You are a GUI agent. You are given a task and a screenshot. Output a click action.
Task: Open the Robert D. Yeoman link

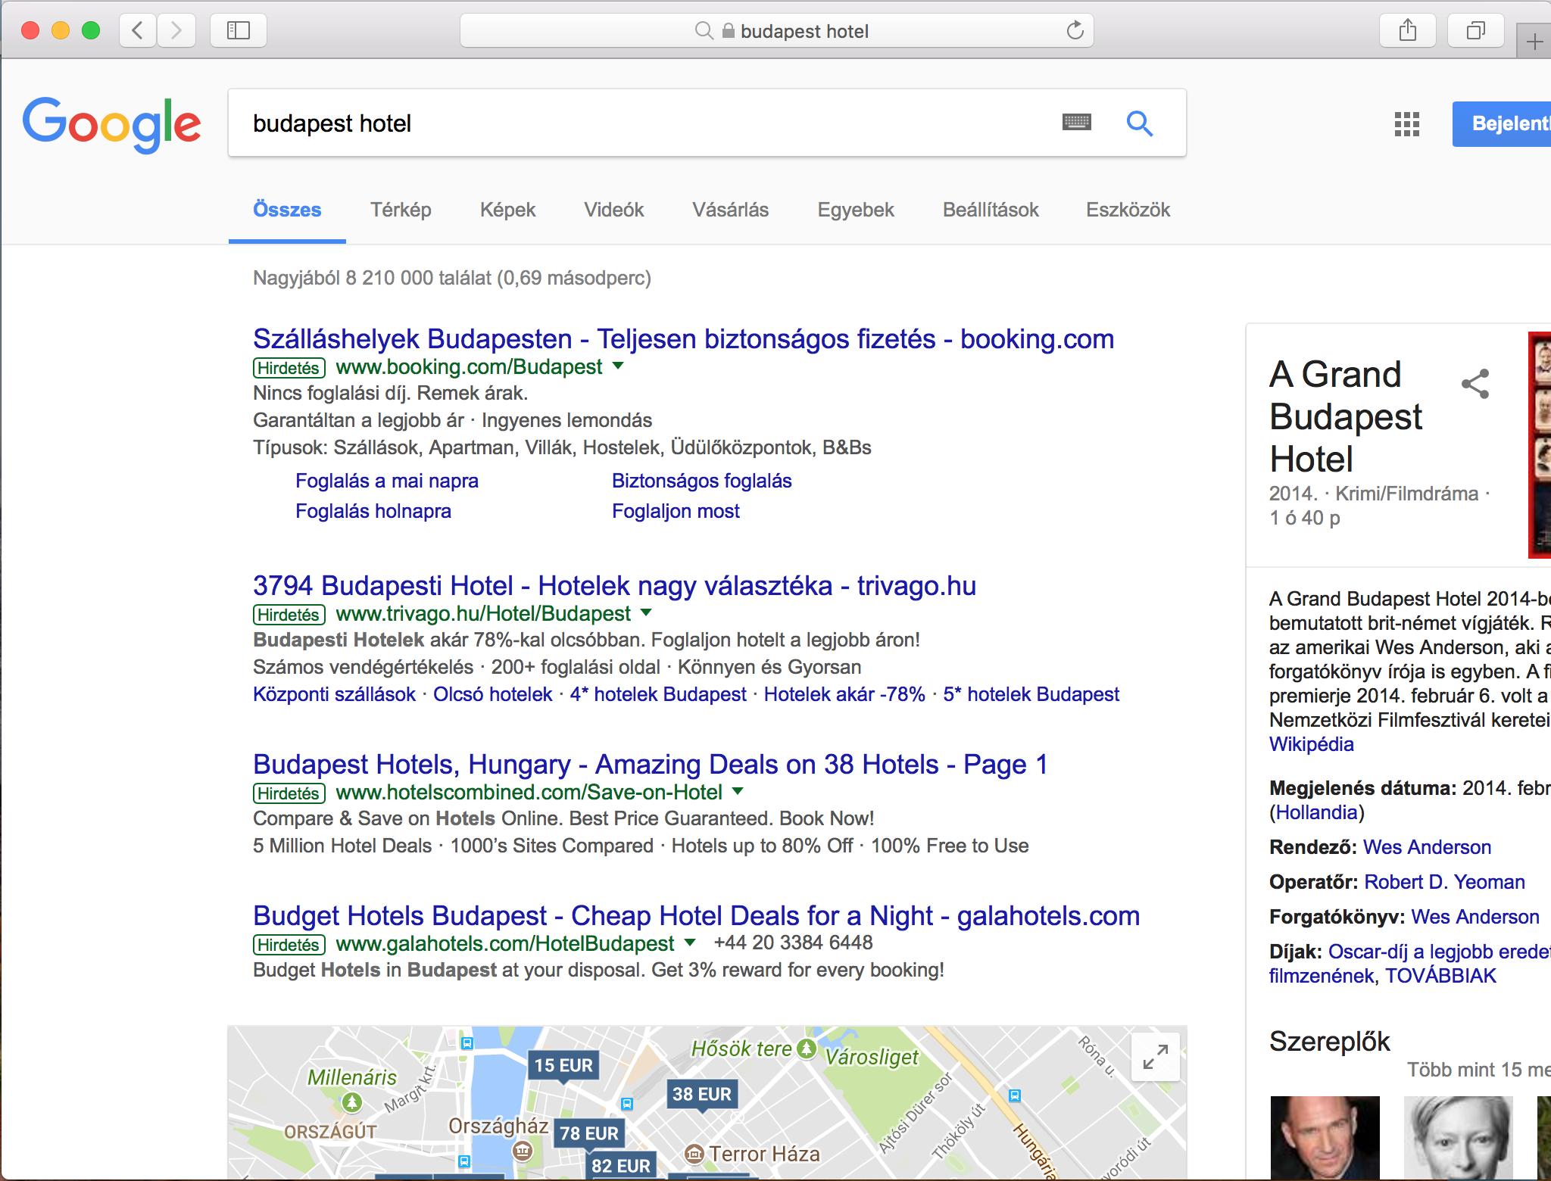(1444, 882)
